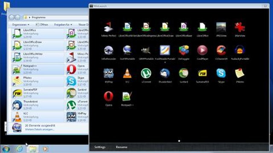
Task: Click Explorer back navigation button
Action: tap(12, 17)
